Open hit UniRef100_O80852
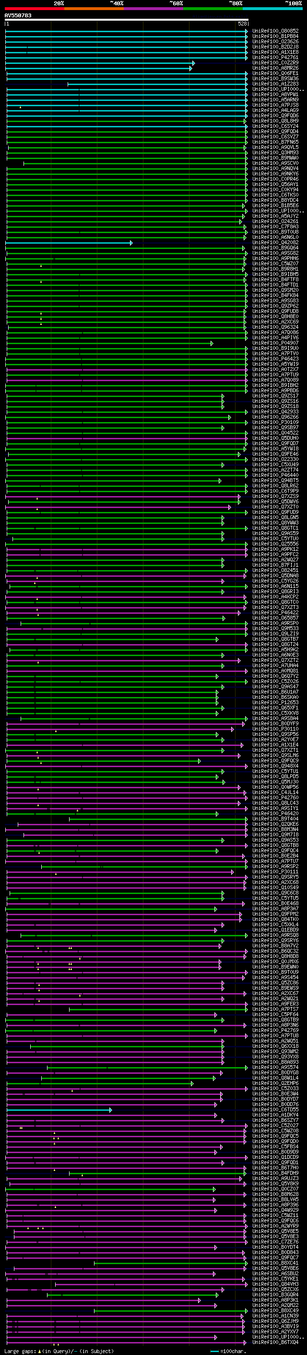This screenshot has width=307, height=1355. coord(275,31)
